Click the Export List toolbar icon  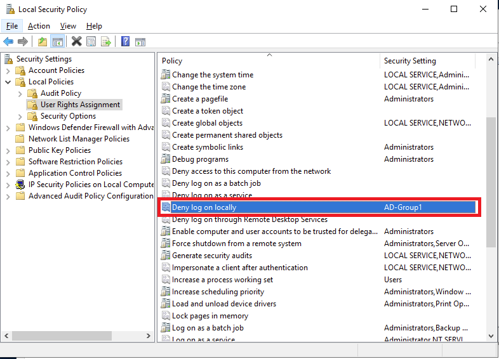click(105, 41)
